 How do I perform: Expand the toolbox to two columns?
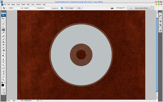(2, 12)
